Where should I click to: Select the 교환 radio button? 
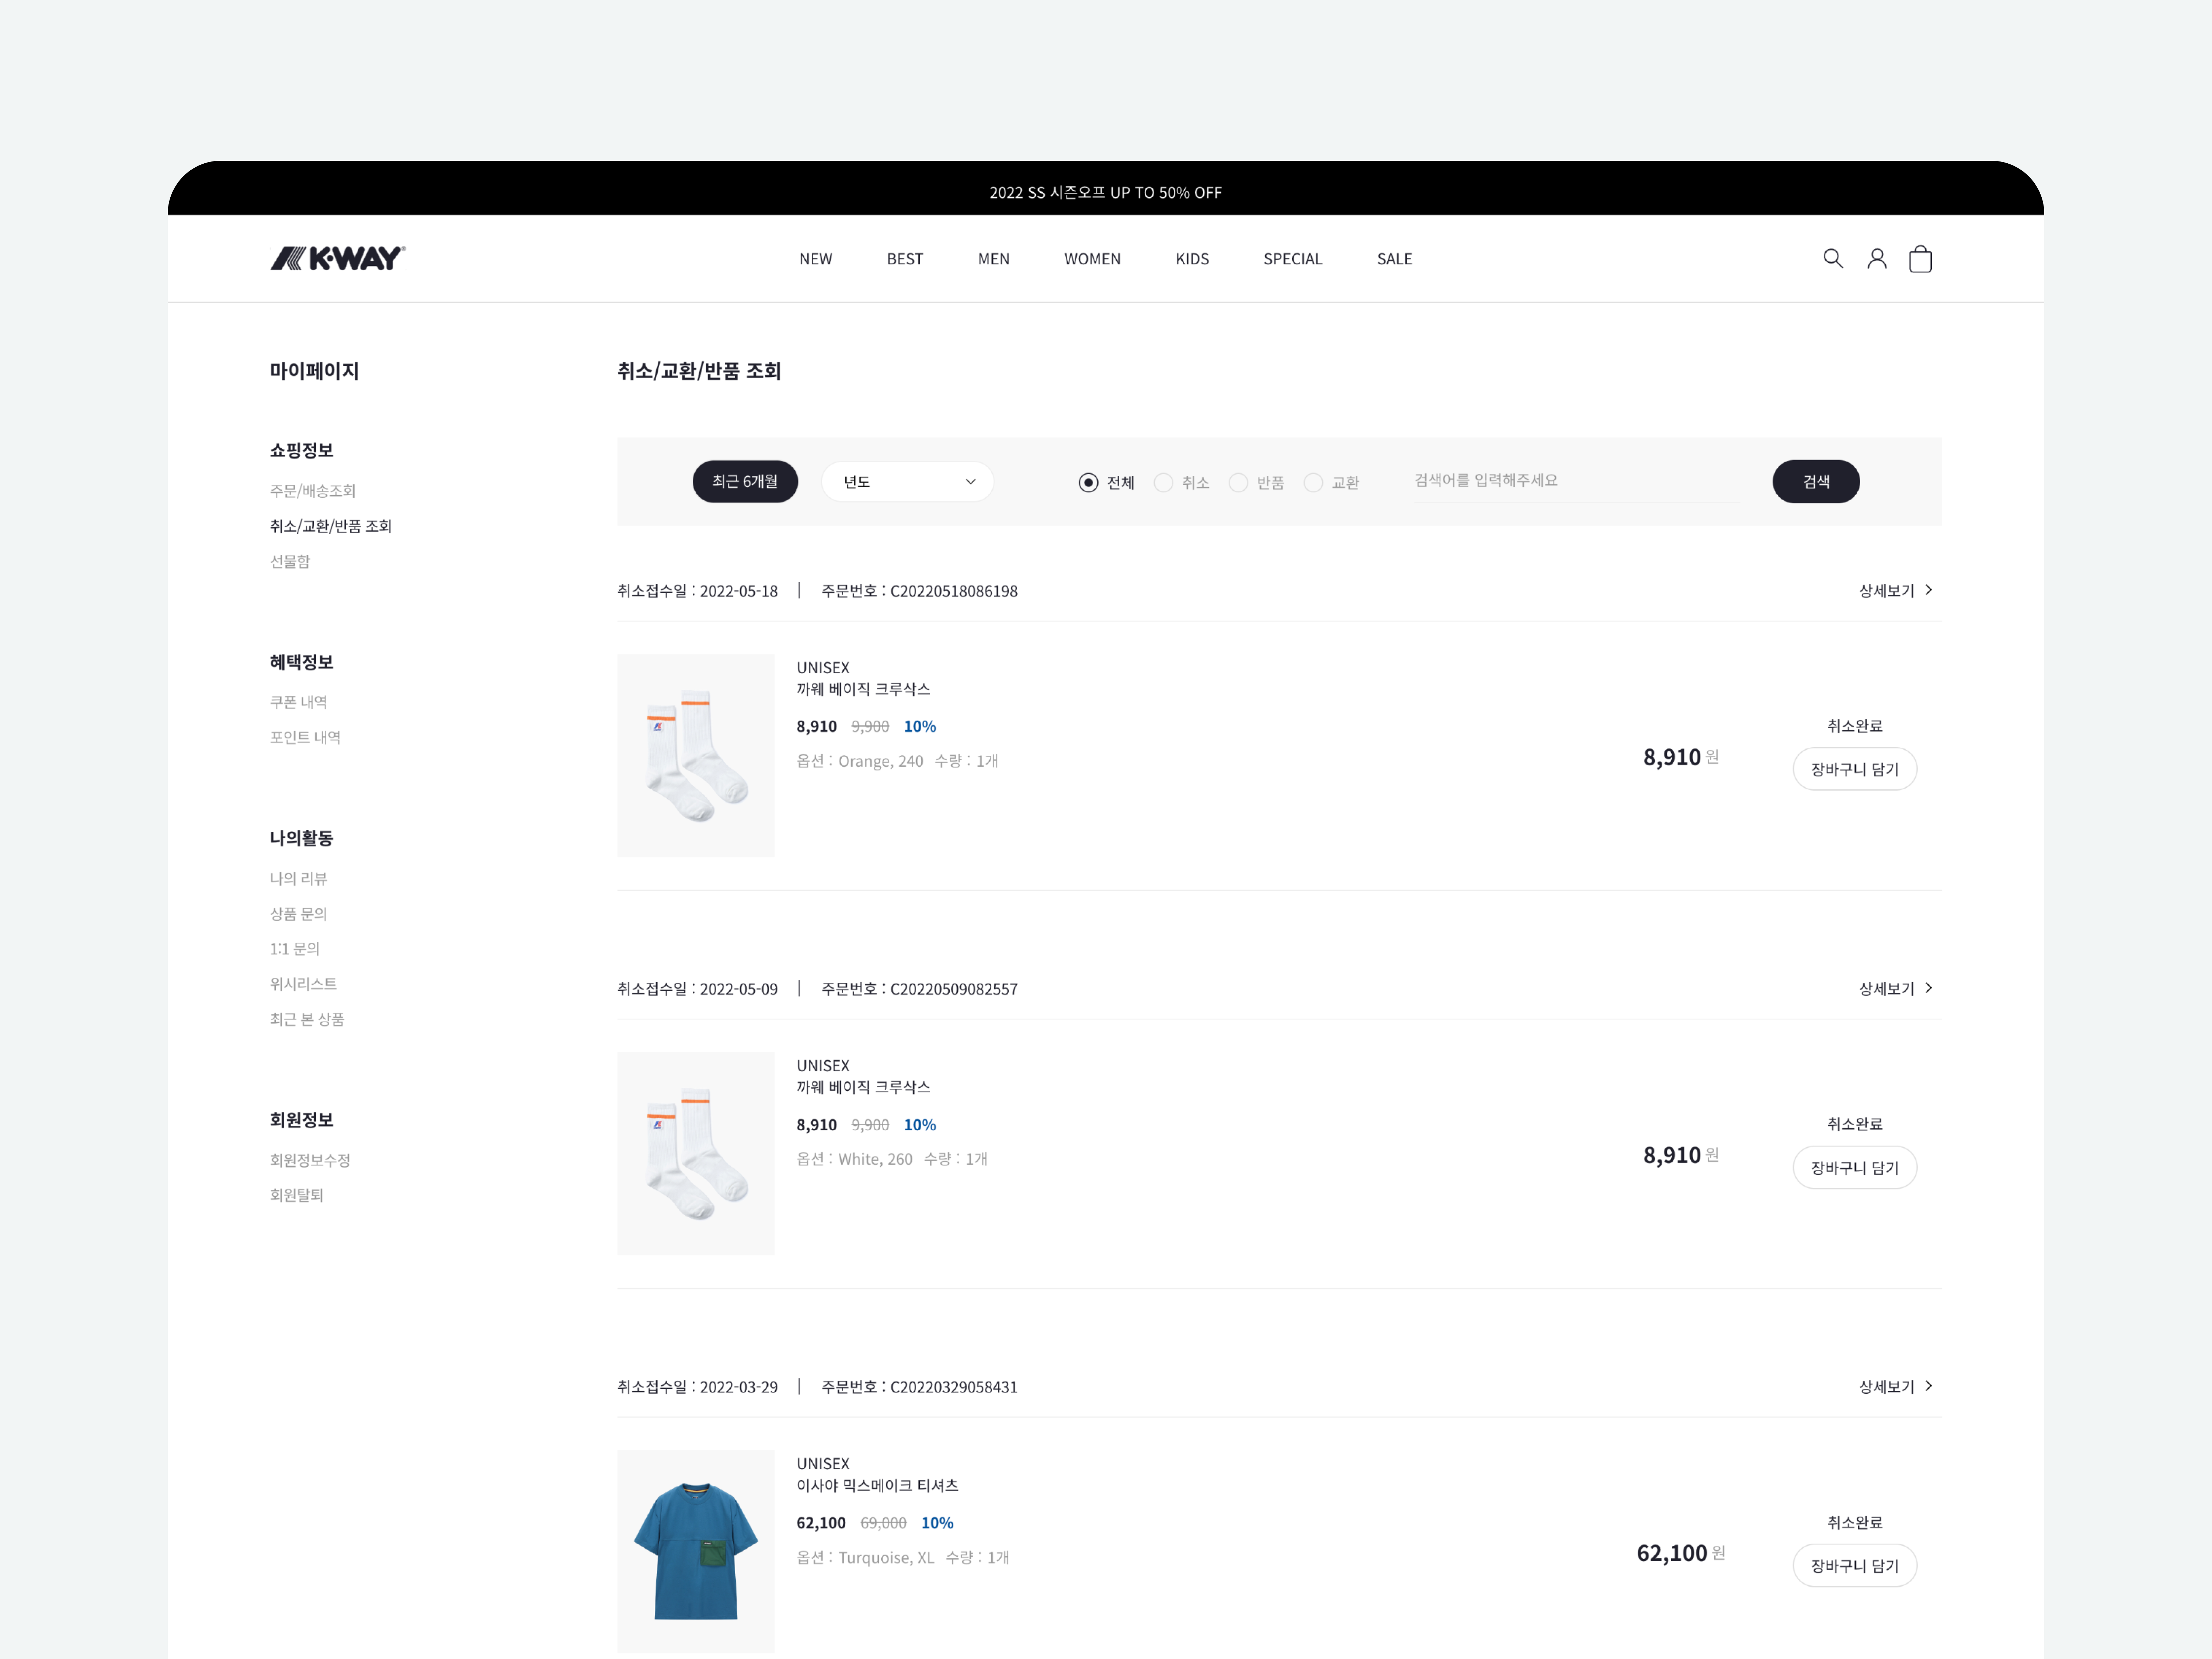[x=1313, y=483]
